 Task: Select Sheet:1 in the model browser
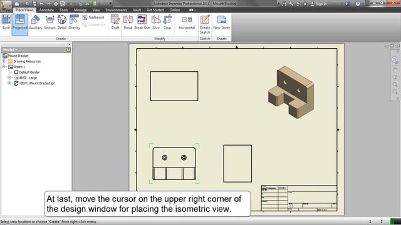(17, 67)
